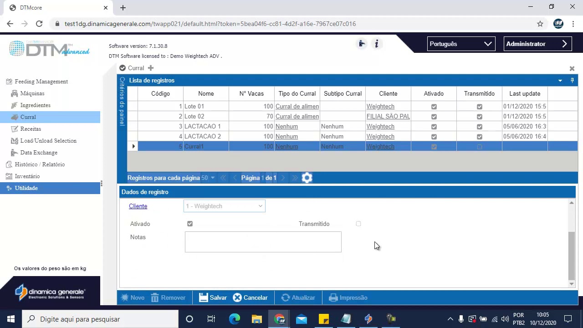583x328 pixels.
Task: Click the Notas text field
Action: (263, 242)
